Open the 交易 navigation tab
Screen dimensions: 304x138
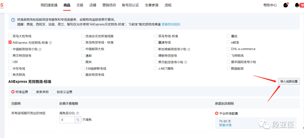pos(80,5)
